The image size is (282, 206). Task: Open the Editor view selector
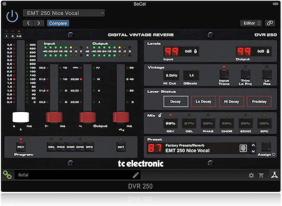(x=251, y=23)
